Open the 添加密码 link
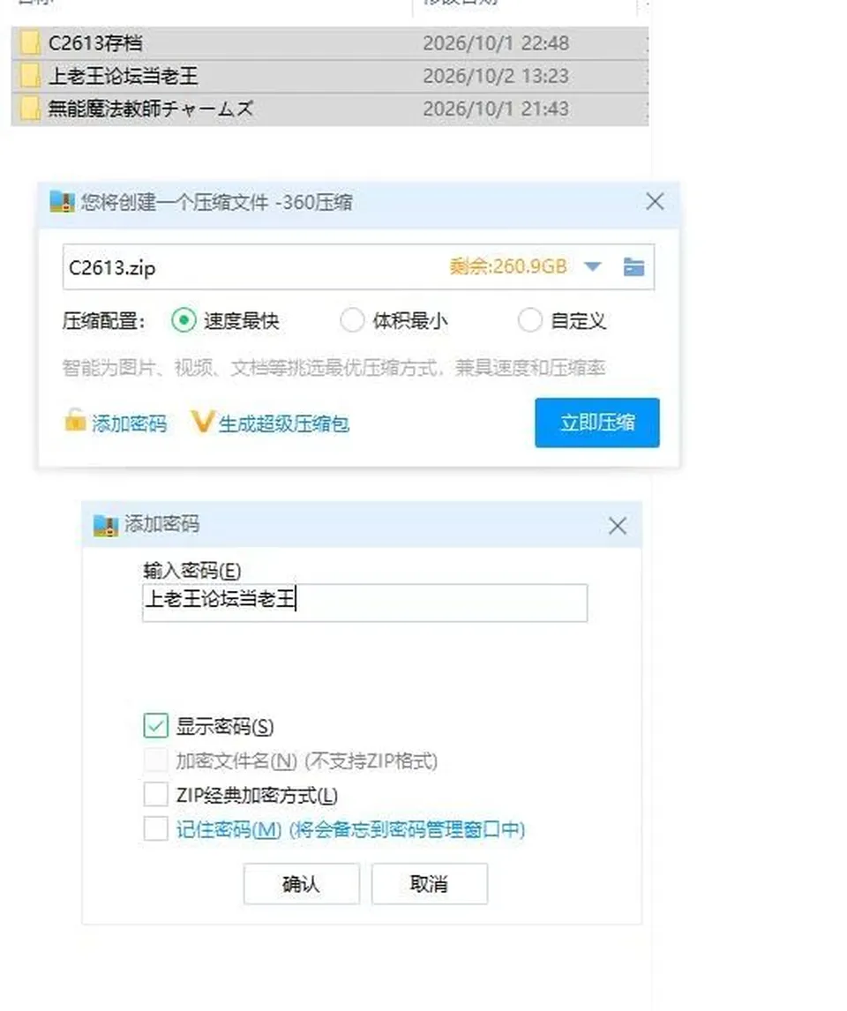This screenshot has width=847, height=1011. click(129, 423)
